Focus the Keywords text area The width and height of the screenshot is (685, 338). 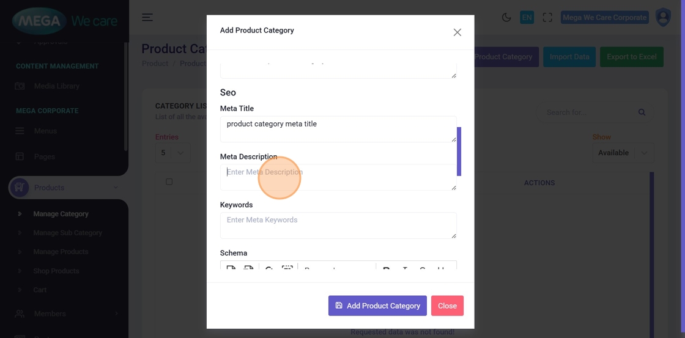tap(338, 226)
